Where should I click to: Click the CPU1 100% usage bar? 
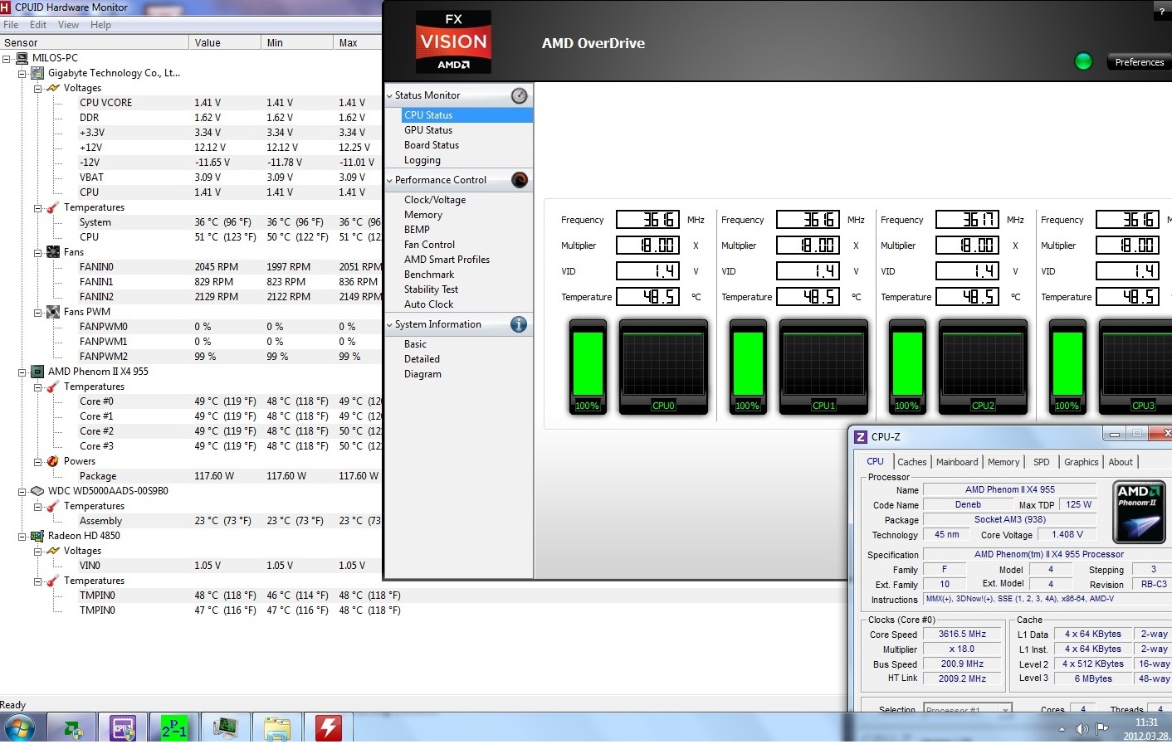(747, 366)
